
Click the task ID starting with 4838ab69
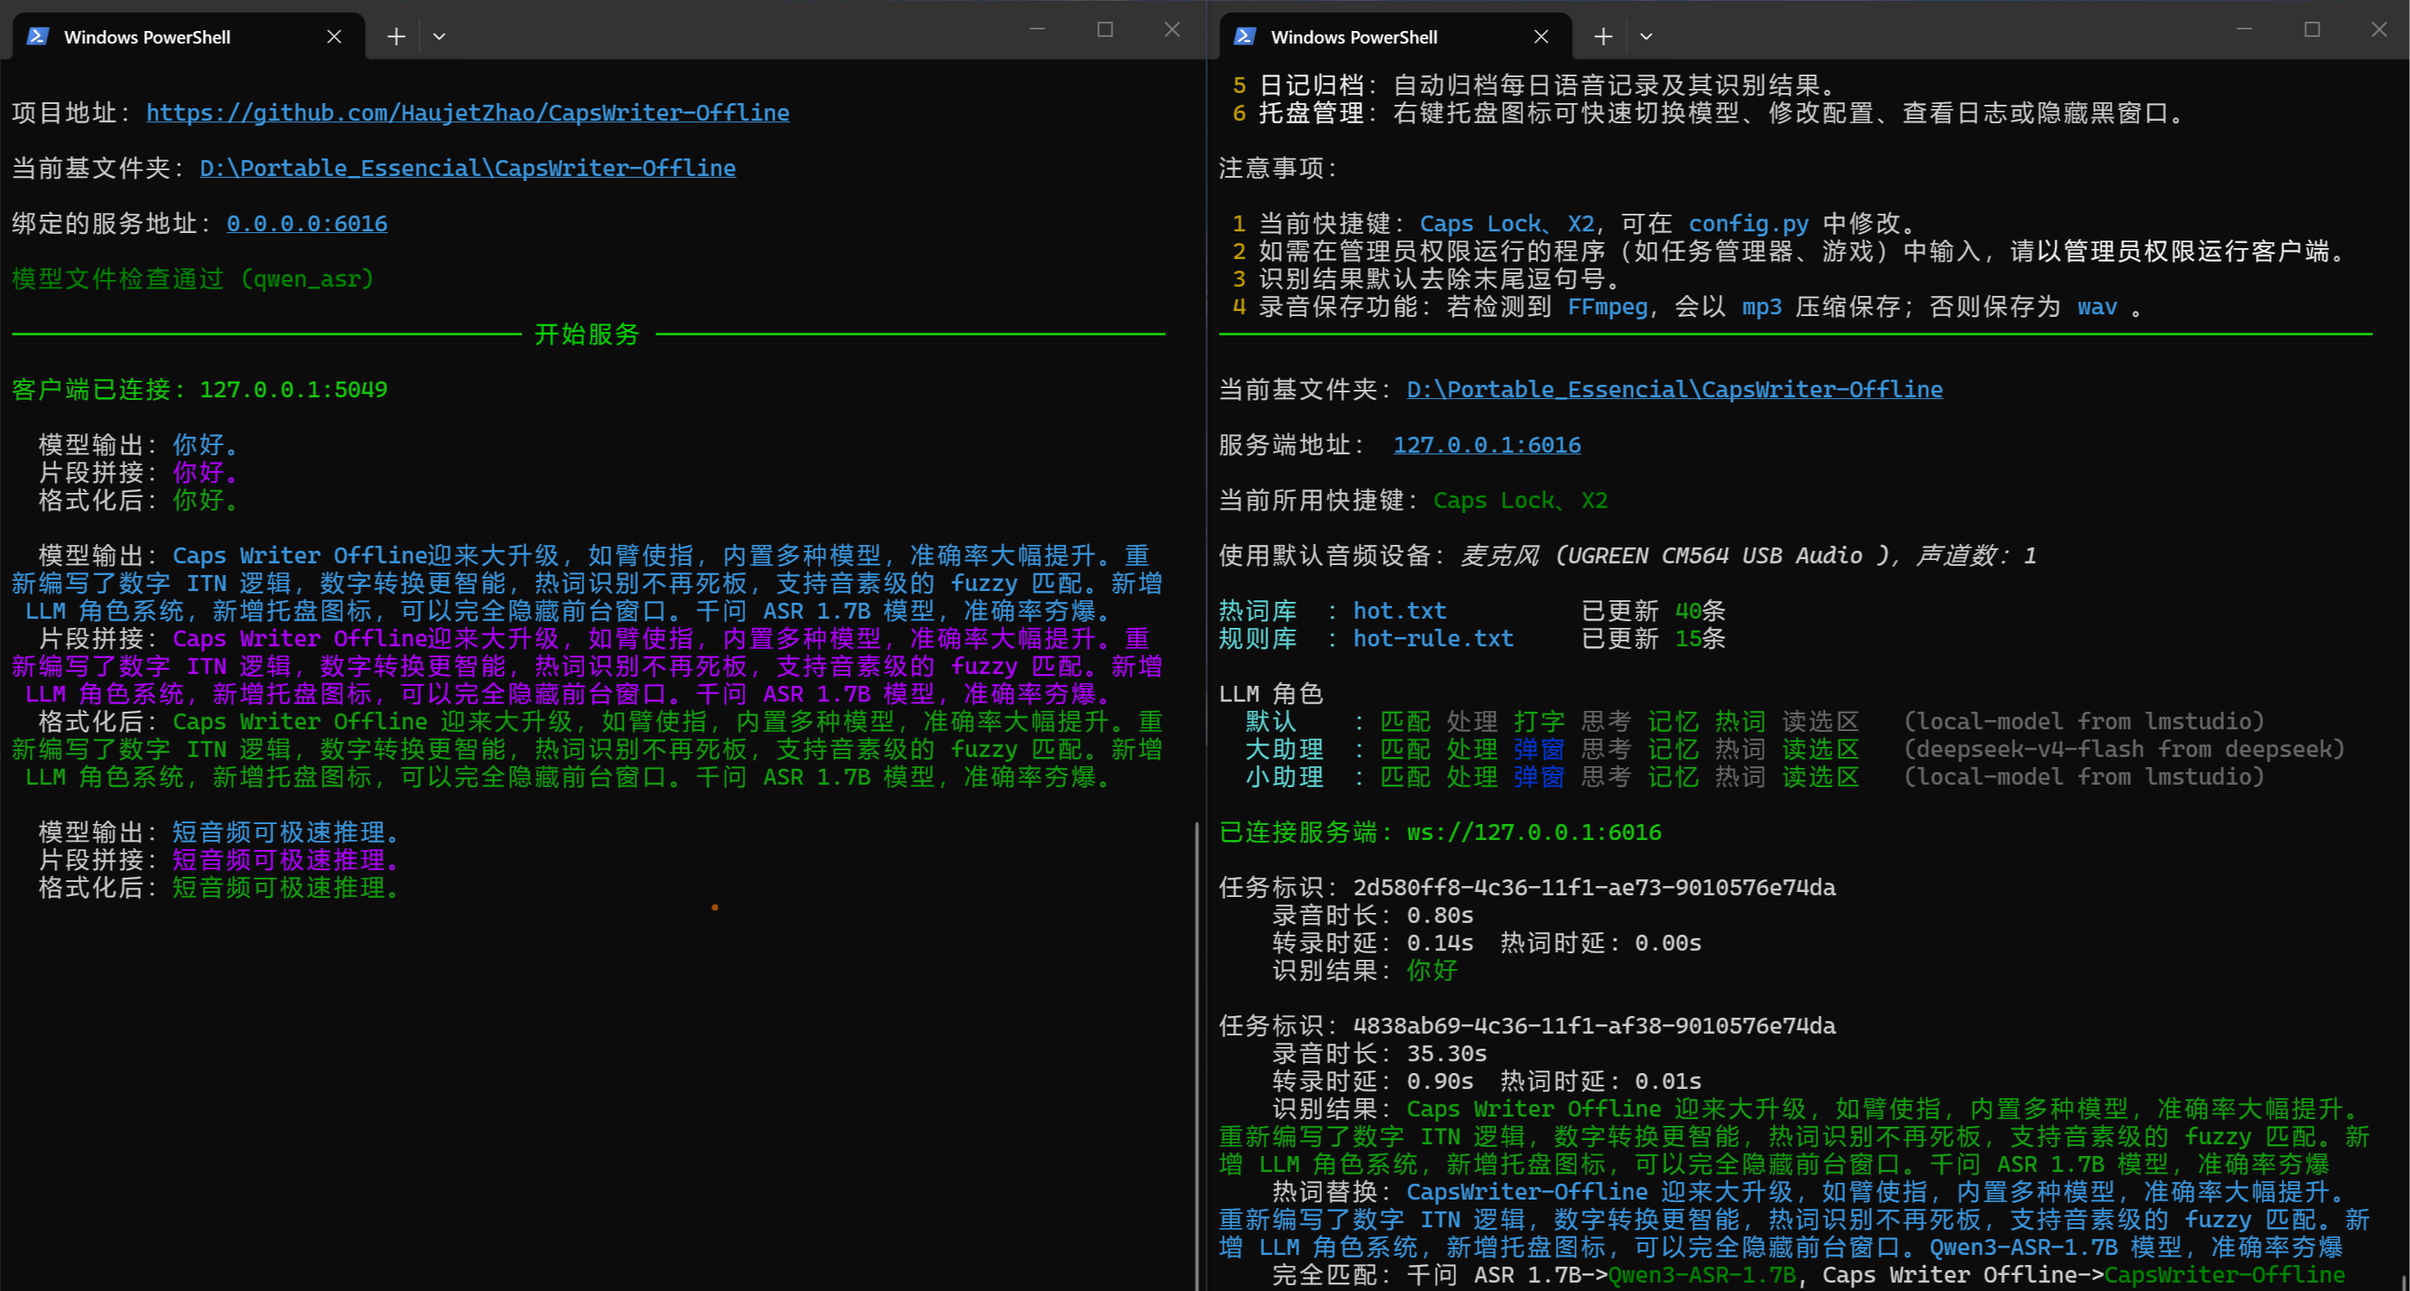pos(1594,1026)
